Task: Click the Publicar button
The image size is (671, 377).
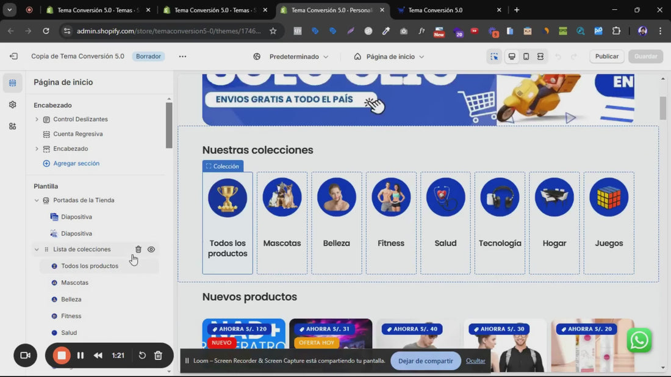Action: (606, 57)
